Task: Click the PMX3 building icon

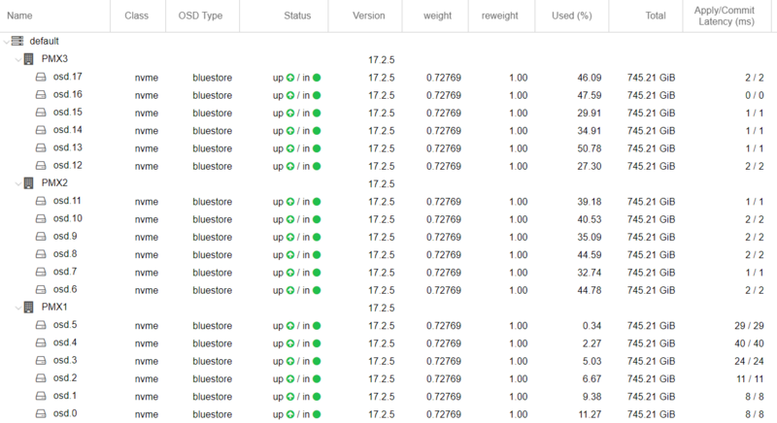Action: [x=29, y=59]
